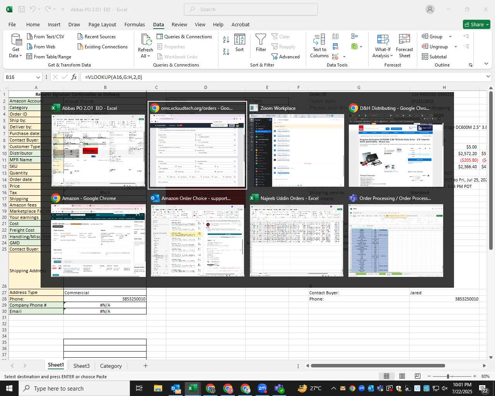This screenshot has height=396, width=495.
Task: Open Customize Quick Access Toolbar
Action: coord(63,9)
